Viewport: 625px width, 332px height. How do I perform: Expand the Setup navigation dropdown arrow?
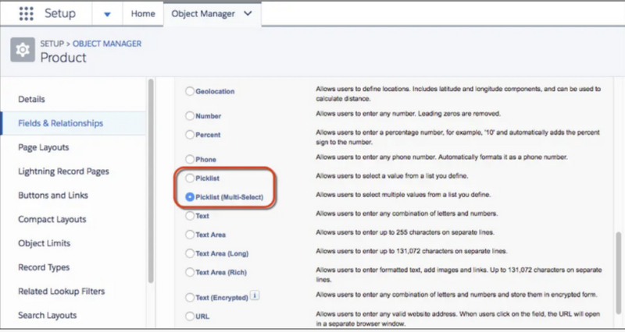[x=107, y=14]
